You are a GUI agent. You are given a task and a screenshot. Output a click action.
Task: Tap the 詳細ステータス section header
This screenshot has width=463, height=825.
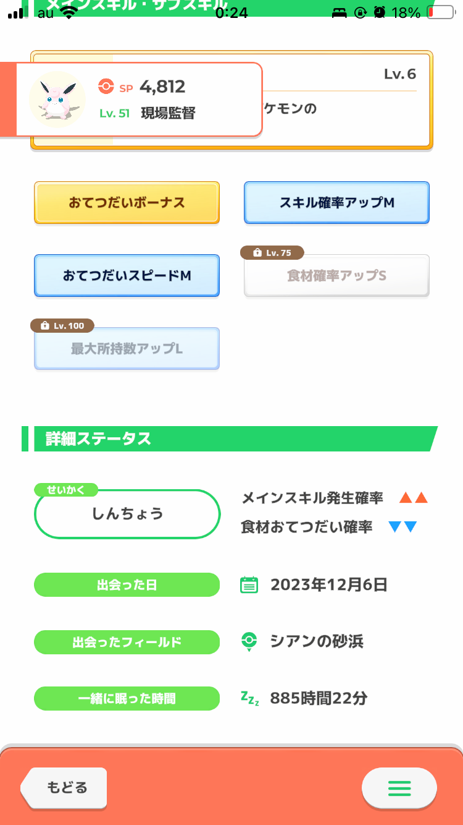tap(228, 439)
